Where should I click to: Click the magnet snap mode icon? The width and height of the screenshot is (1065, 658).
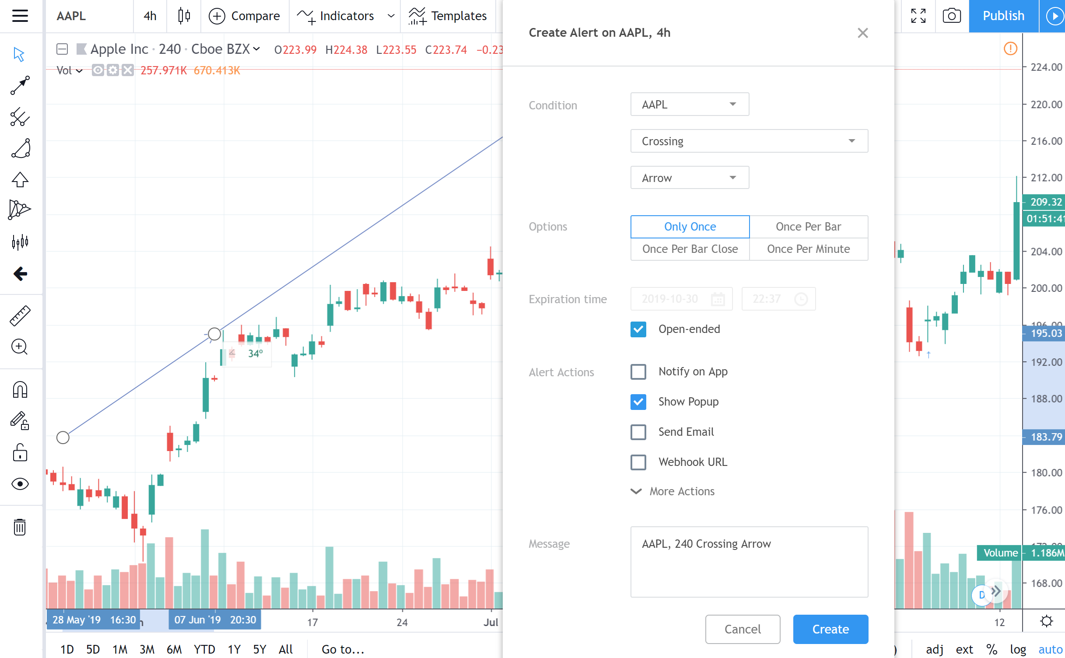tap(20, 389)
